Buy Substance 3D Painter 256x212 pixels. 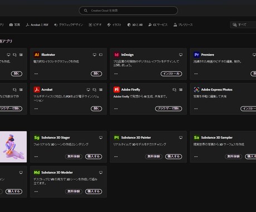click(174, 157)
